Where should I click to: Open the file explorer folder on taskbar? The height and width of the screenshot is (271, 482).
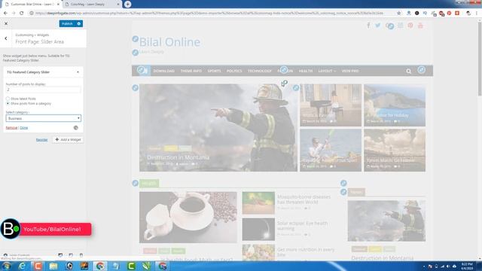53,266
